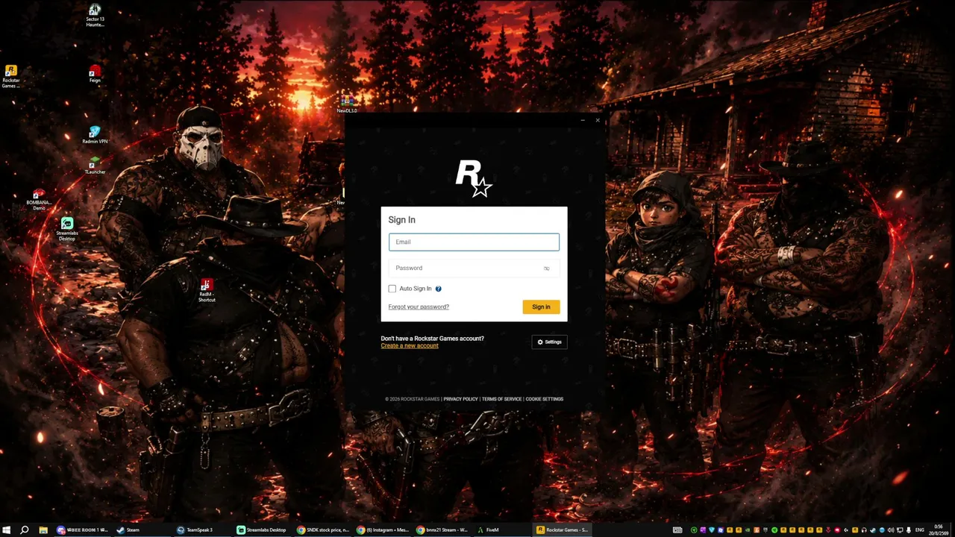
Task: Click the yellow Sign in button
Action: (541, 307)
